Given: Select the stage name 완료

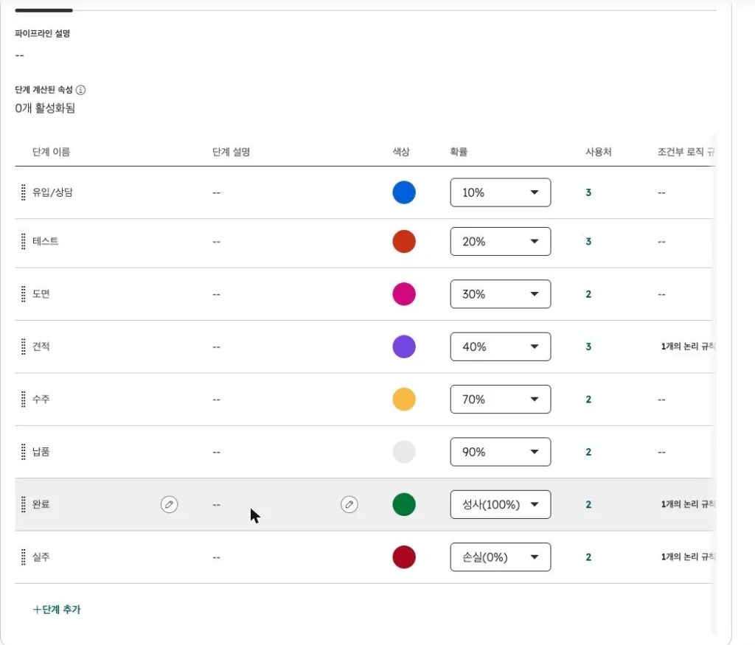Looking at the screenshot, I should point(41,504).
